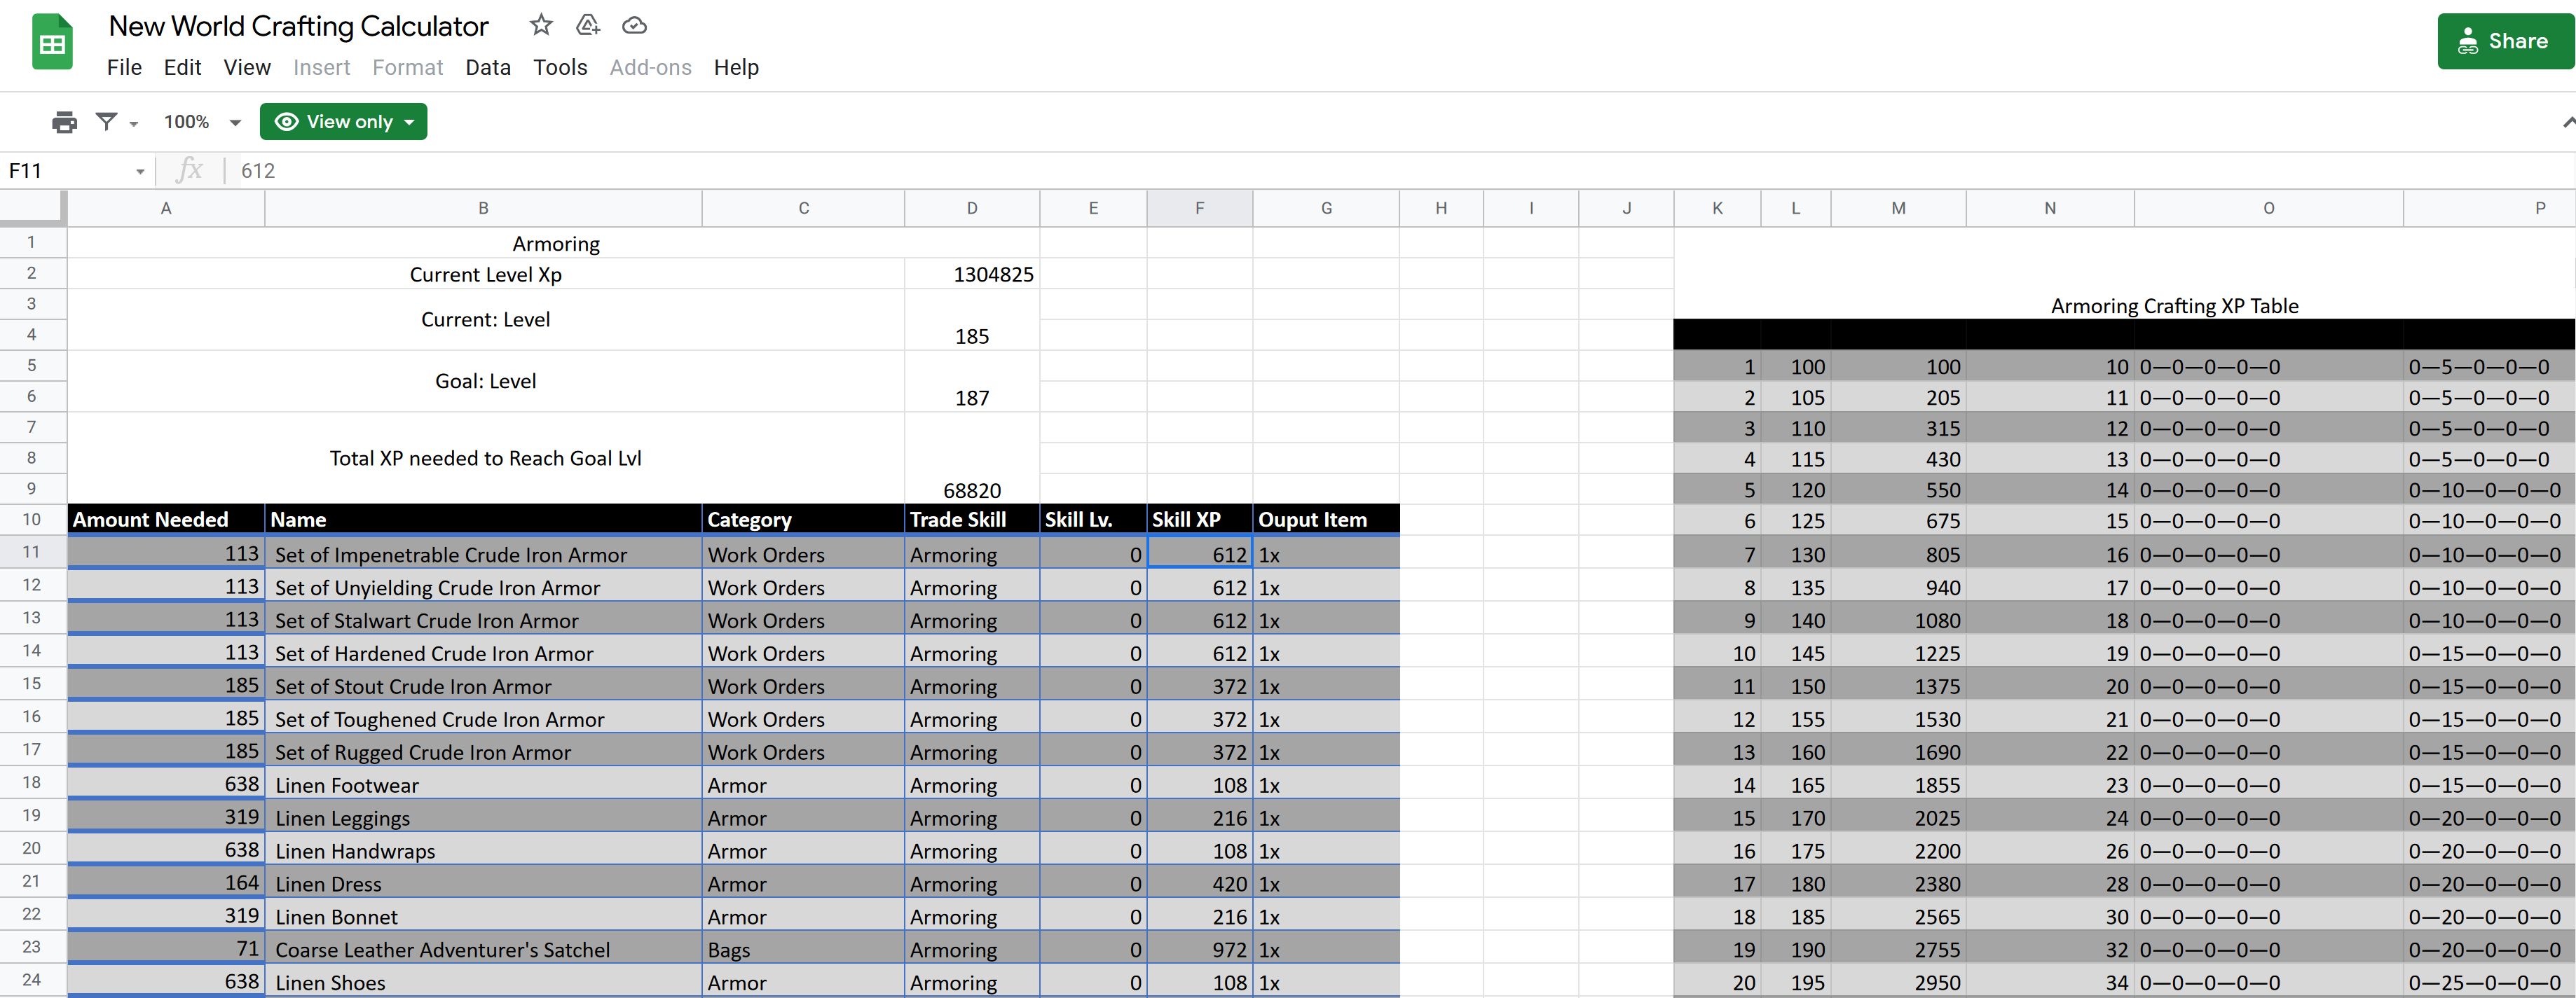Click the add to Drive icon
Screen dimensions: 2576x998
tap(588, 25)
